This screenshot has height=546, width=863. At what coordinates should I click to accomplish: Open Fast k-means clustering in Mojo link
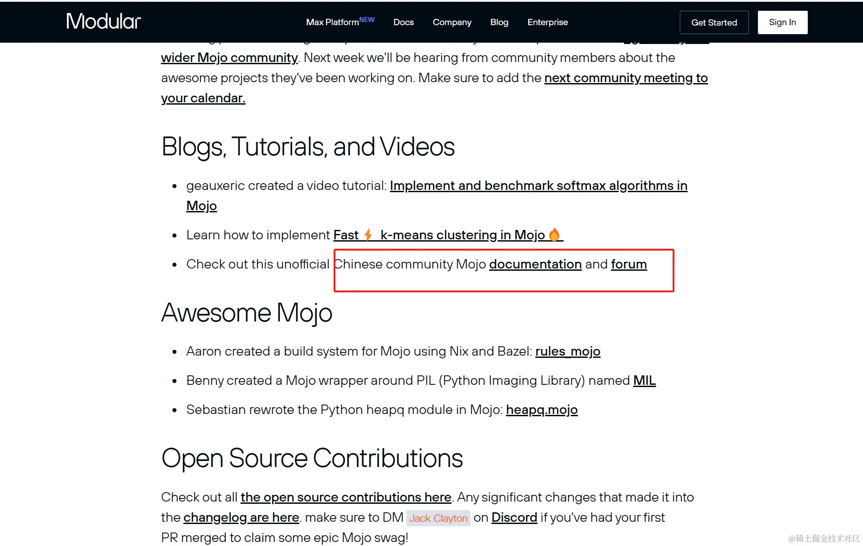462,235
